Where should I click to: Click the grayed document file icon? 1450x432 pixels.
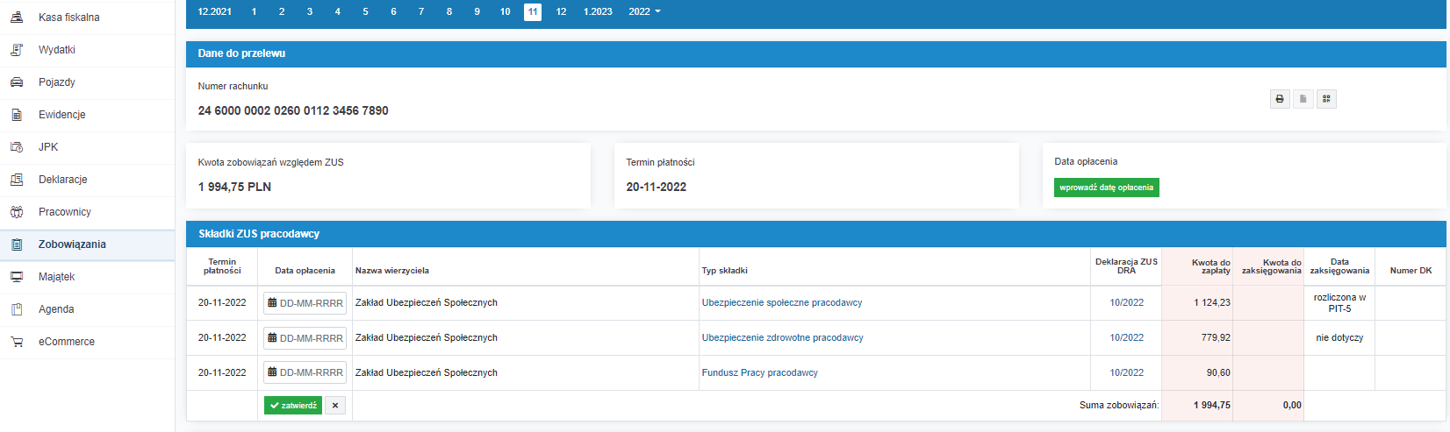click(x=1303, y=99)
